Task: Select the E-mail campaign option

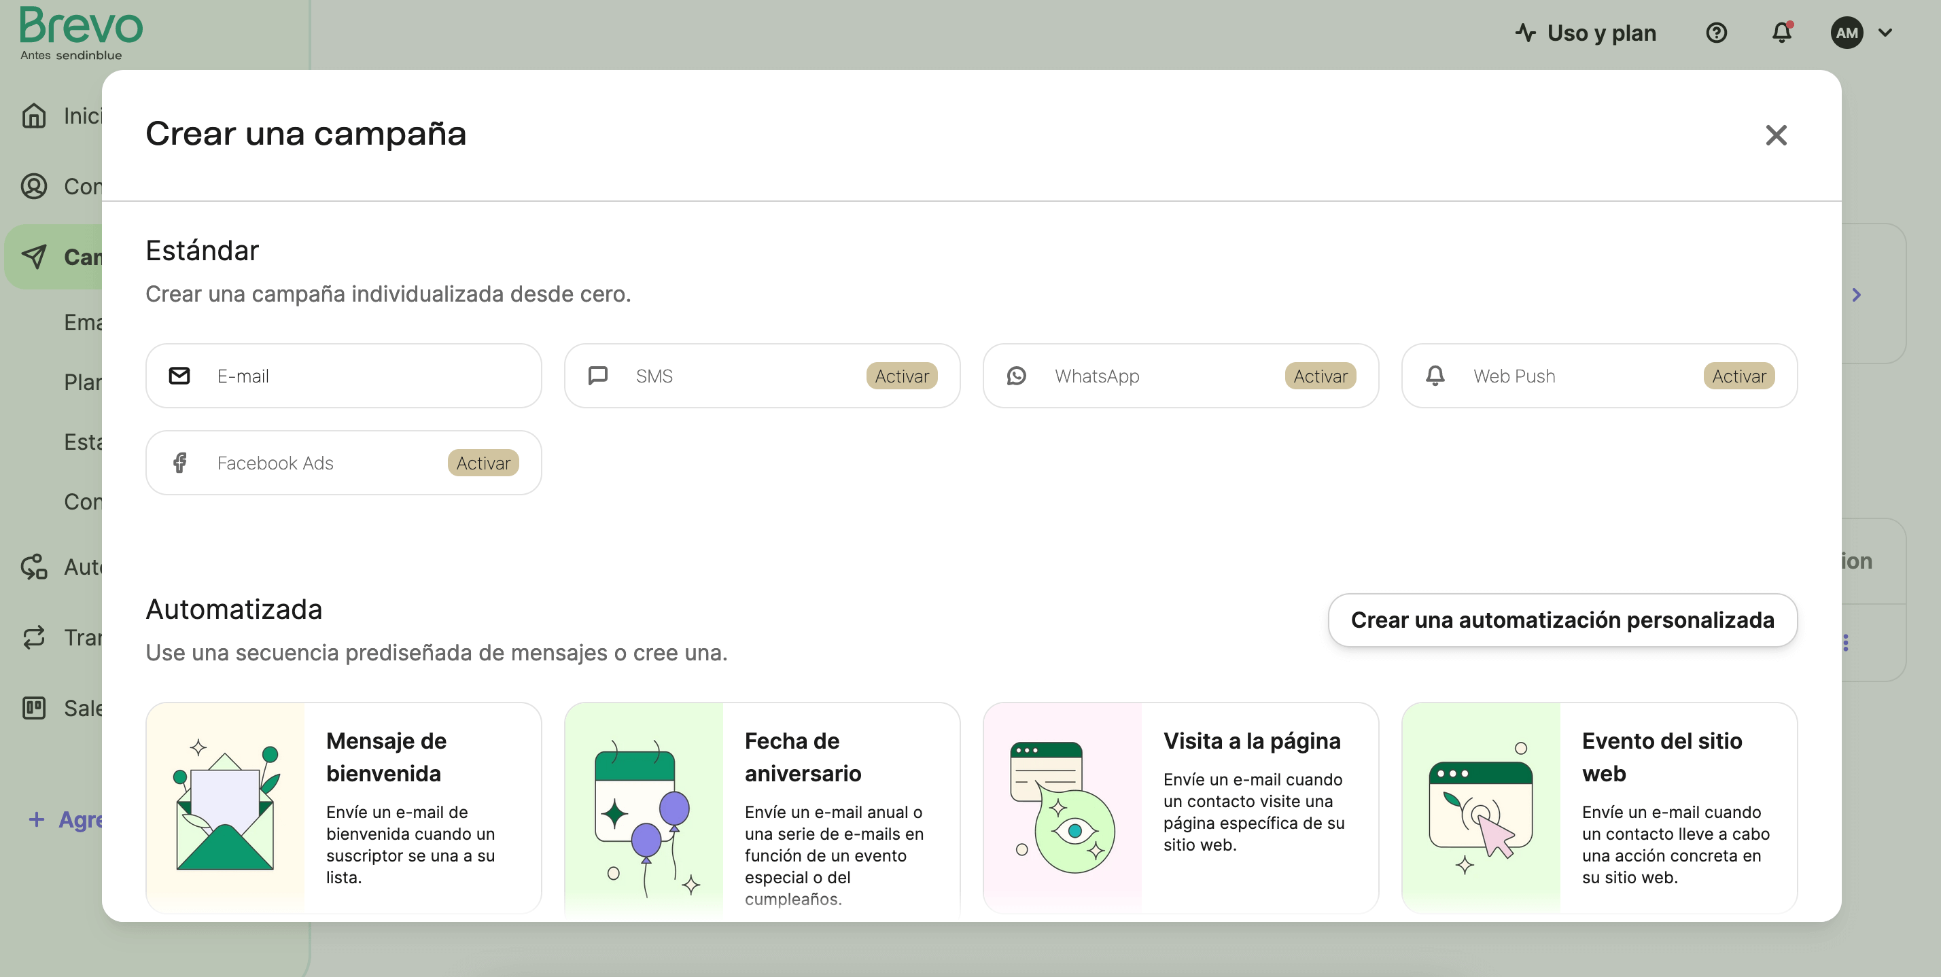Action: point(344,376)
